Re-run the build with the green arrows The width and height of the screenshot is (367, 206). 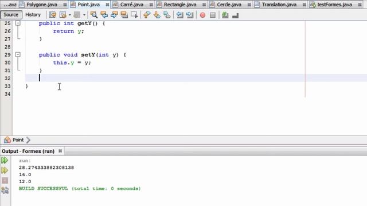click(x=5, y=160)
